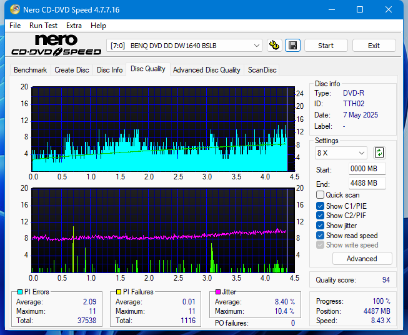Open the Run Test menu
The width and height of the screenshot is (408, 335).
tap(43, 26)
